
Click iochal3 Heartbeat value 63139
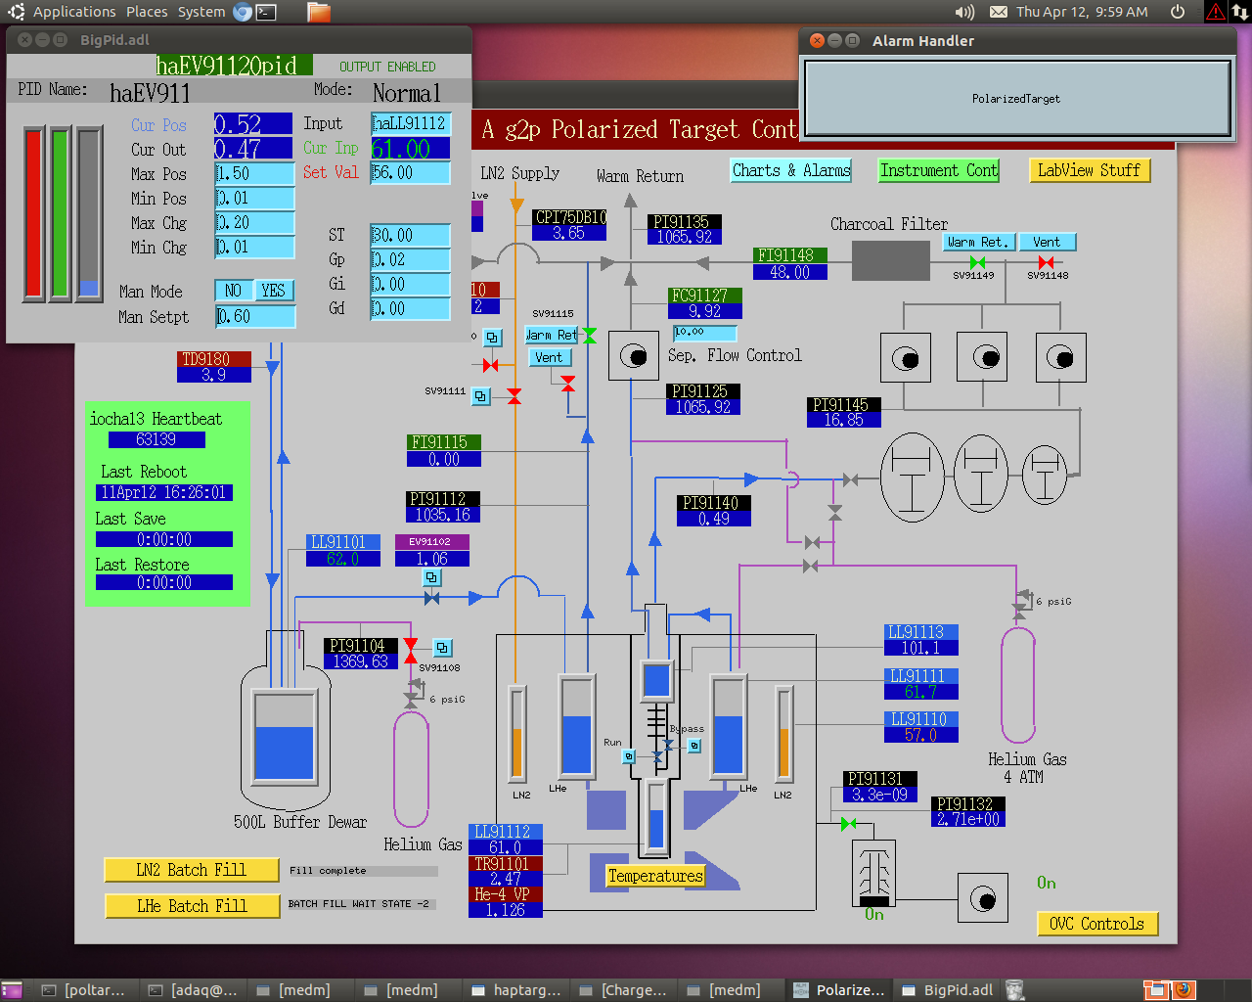click(x=156, y=439)
